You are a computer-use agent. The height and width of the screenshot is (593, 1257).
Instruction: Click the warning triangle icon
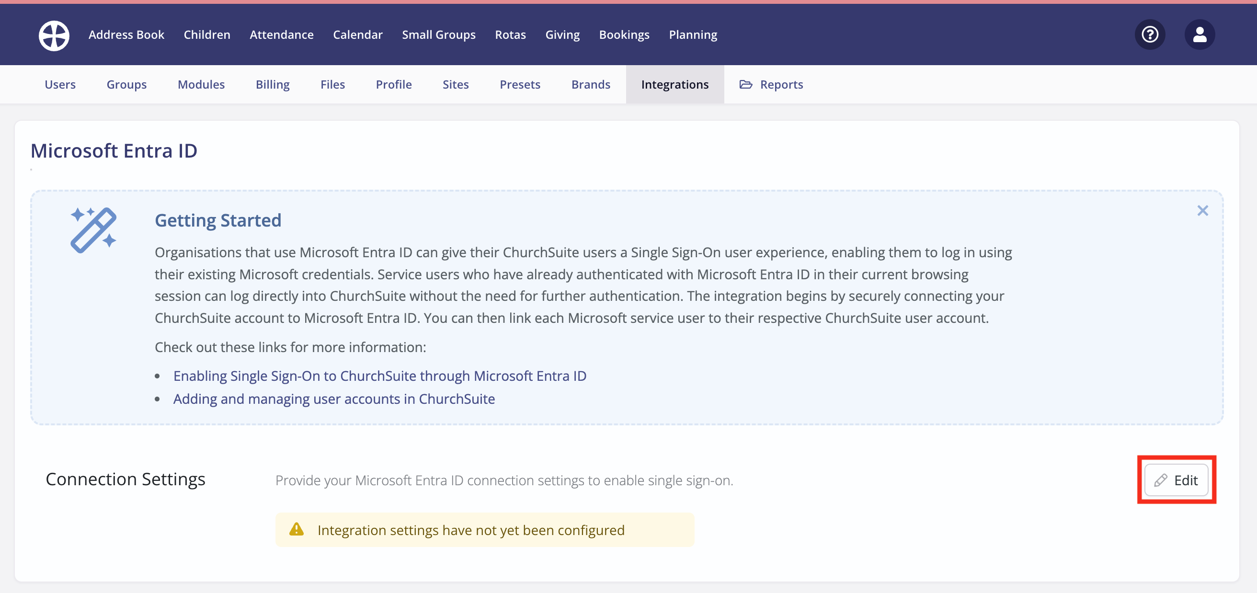296,529
